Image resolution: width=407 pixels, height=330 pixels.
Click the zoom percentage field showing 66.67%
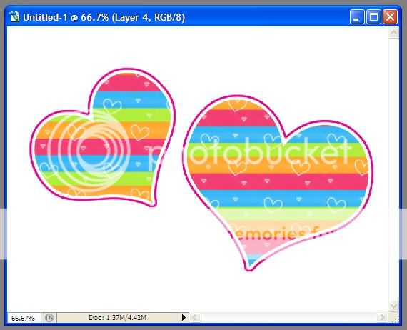(x=24, y=318)
